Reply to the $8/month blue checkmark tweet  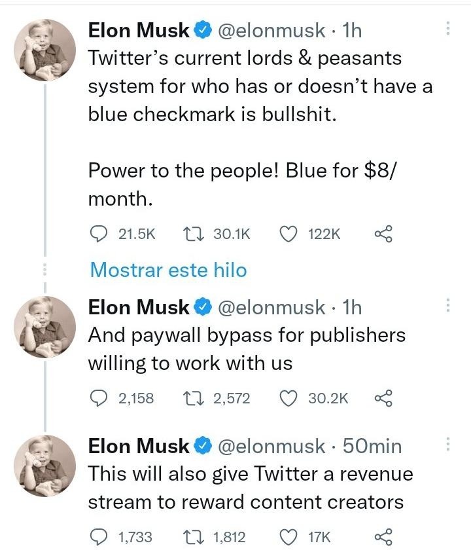[97, 234]
